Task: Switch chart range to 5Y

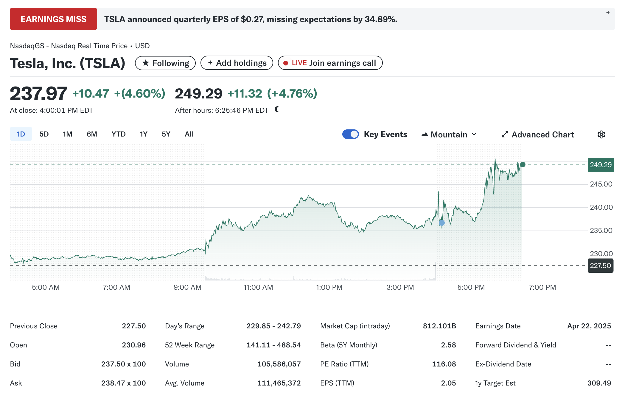Action: [x=166, y=134]
